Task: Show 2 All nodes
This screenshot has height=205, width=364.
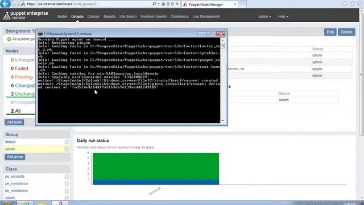Action: (x=16, y=111)
